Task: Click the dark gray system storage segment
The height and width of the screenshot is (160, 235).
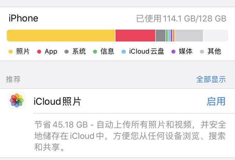Action: pos(160,35)
